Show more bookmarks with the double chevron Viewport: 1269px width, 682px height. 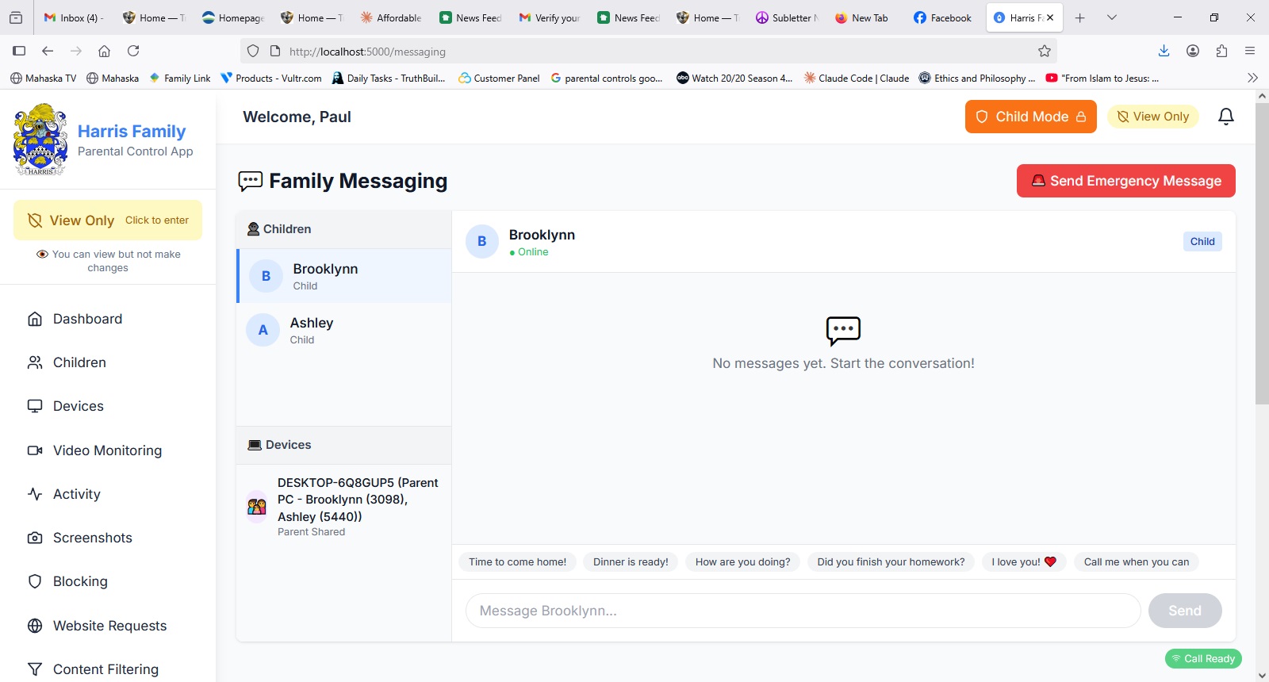click(x=1252, y=78)
